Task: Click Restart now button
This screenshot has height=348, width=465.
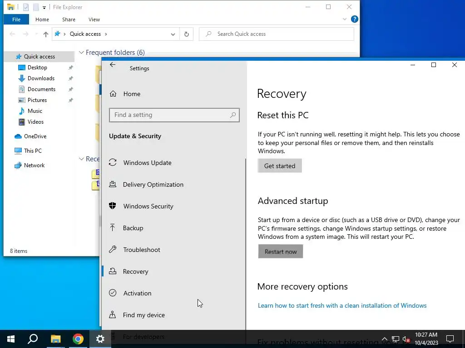Action: click(281, 251)
